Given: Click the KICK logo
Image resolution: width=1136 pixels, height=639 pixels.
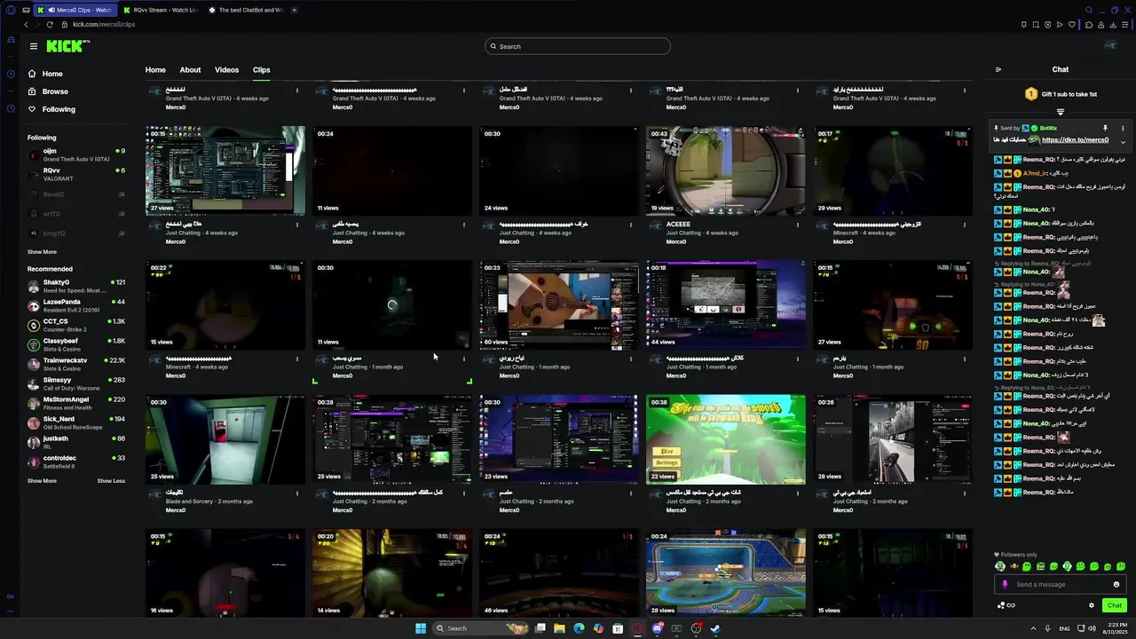Looking at the screenshot, I should coord(67,46).
